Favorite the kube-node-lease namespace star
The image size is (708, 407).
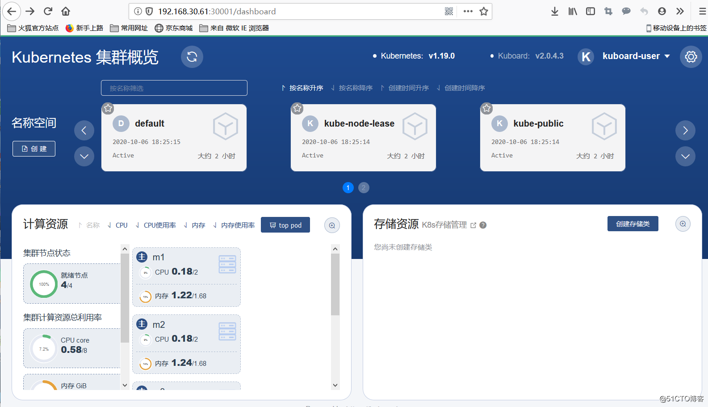click(297, 108)
